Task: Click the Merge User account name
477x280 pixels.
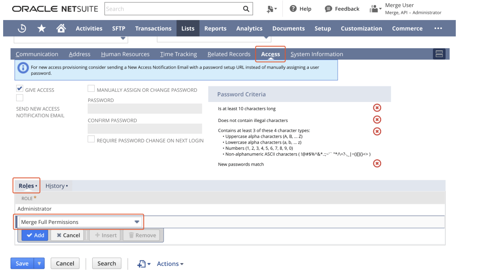Action: pyautogui.click(x=399, y=5)
